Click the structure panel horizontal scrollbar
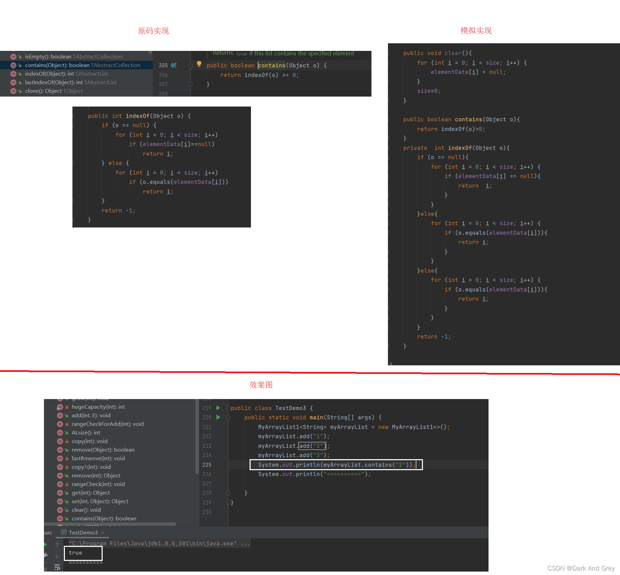 point(110,524)
